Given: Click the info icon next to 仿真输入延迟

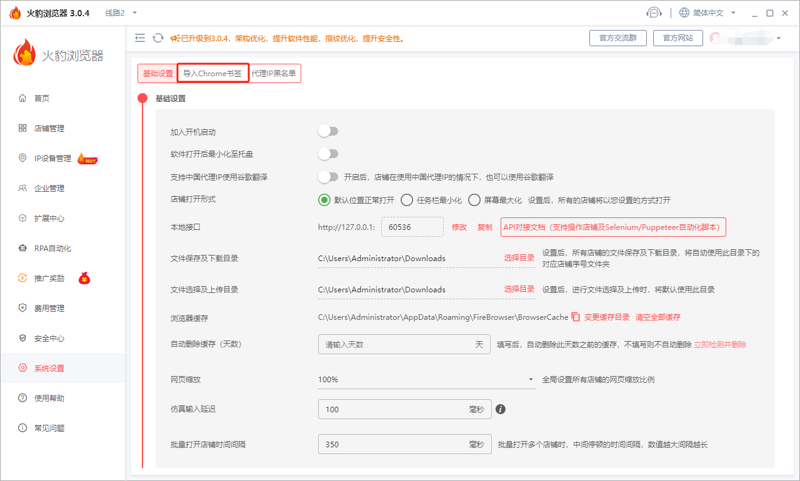Looking at the screenshot, I should tap(500, 409).
